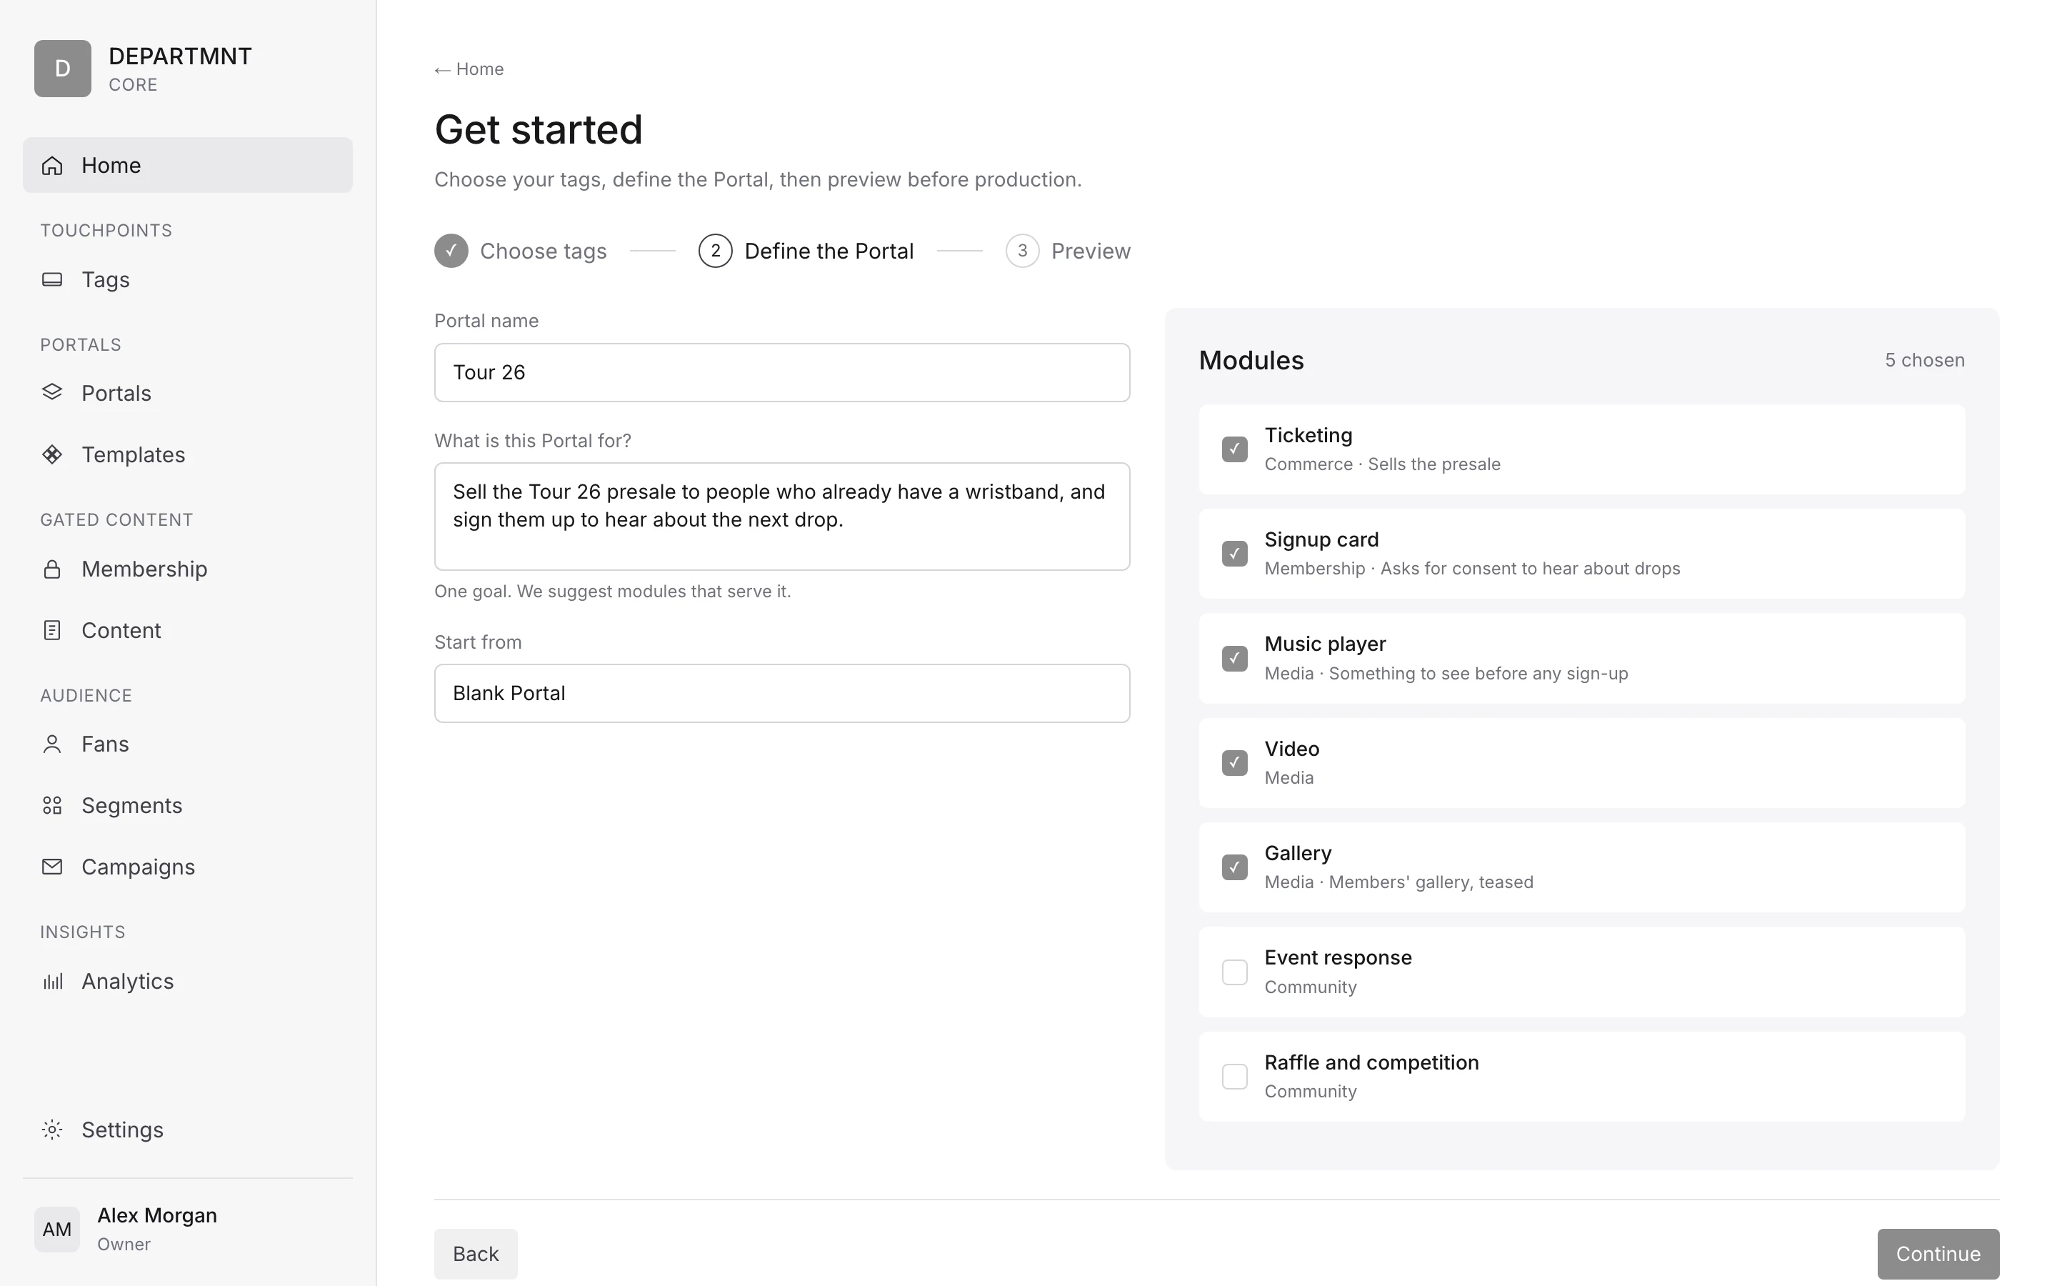Enable the Raffle and competition checkbox
Viewport: 2057px width, 1286px height.
click(1234, 1077)
